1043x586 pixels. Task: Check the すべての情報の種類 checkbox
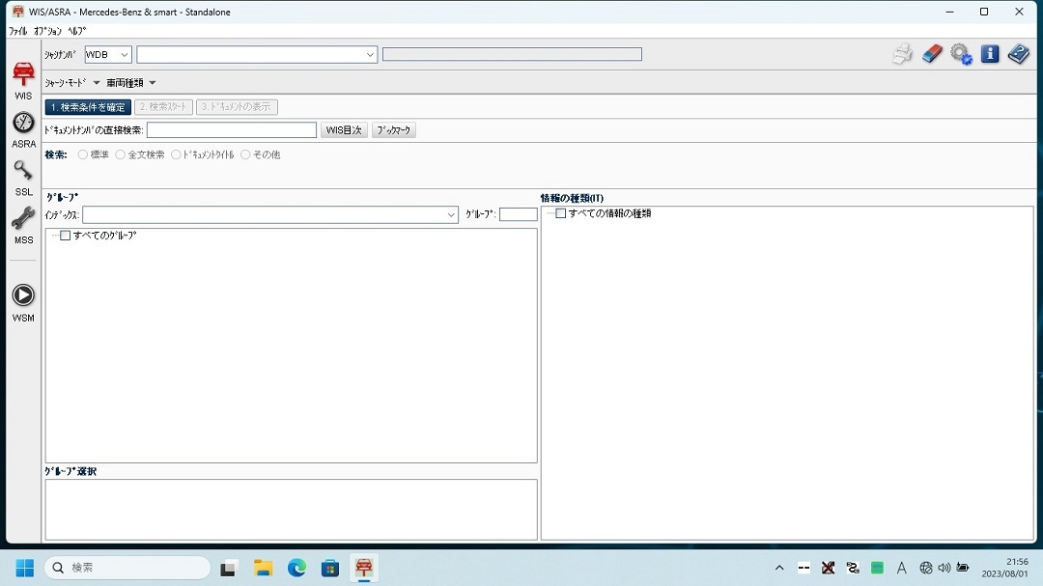tap(561, 213)
